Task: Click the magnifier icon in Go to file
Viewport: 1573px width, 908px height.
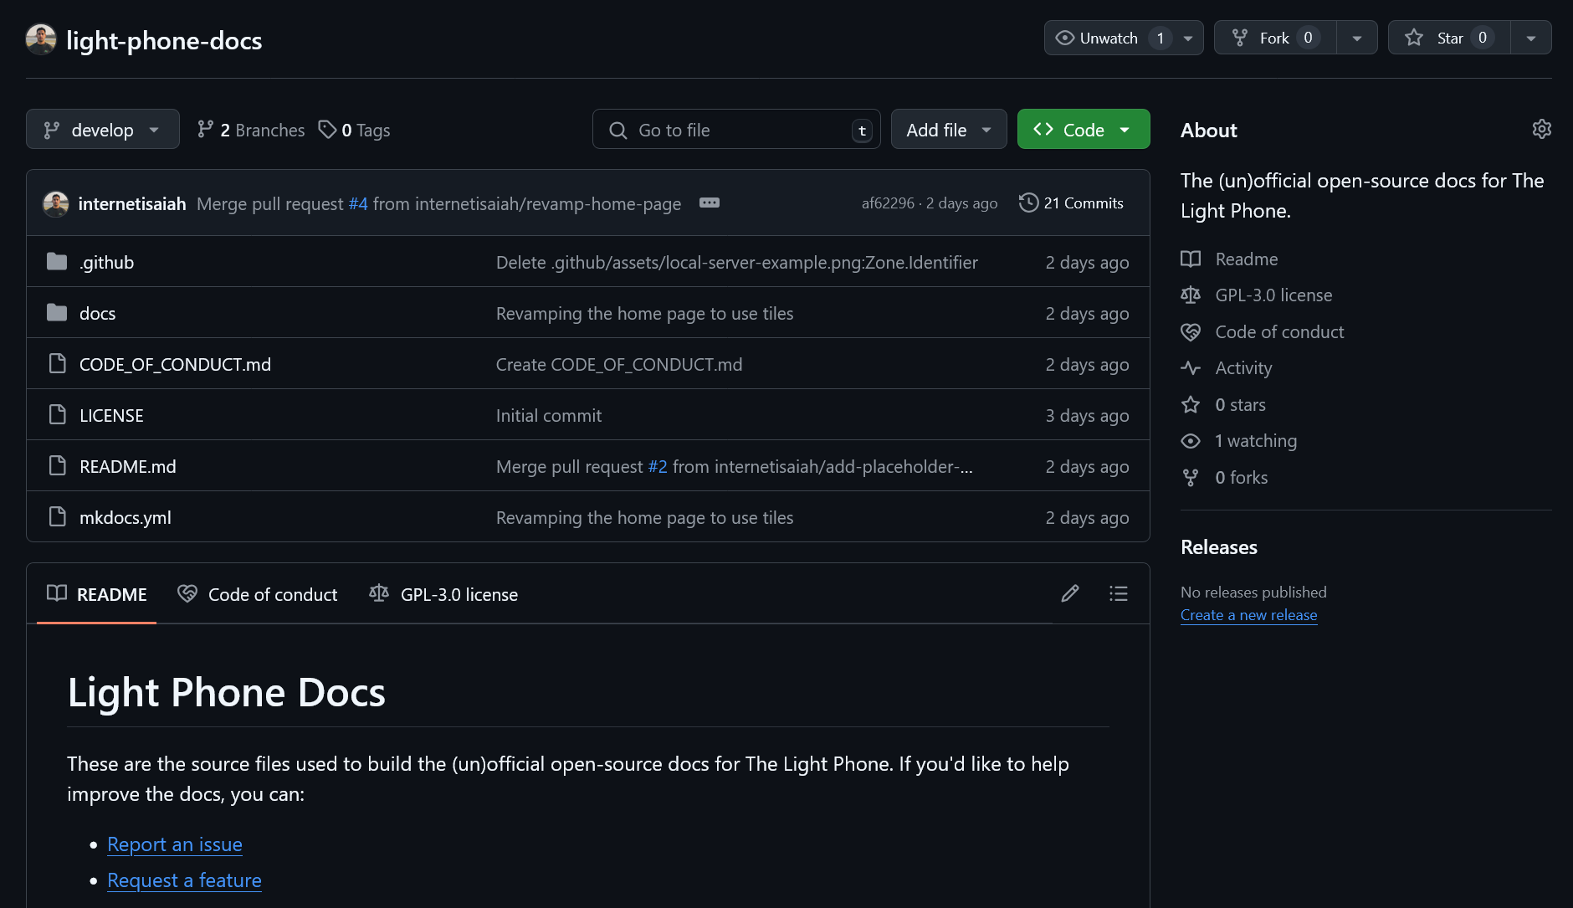Action: click(618, 130)
